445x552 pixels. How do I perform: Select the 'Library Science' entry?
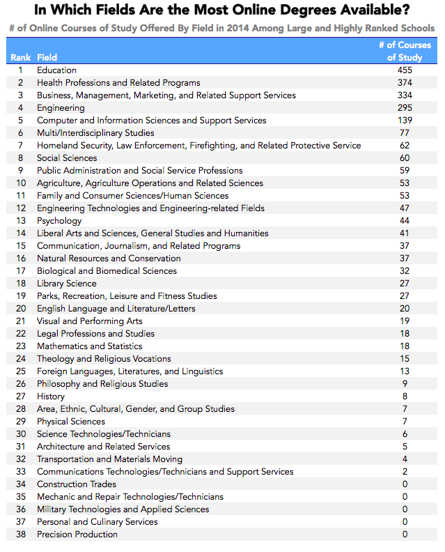67,284
